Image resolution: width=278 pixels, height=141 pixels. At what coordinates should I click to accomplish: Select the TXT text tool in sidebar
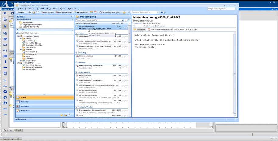[5, 45]
